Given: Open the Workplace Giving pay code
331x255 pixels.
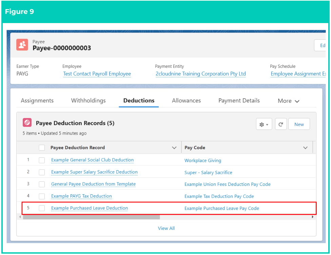Looking at the screenshot, I should (x=203, y=160).
